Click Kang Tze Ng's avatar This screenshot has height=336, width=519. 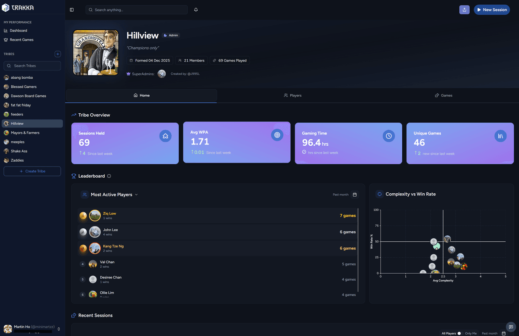point(95,248)
